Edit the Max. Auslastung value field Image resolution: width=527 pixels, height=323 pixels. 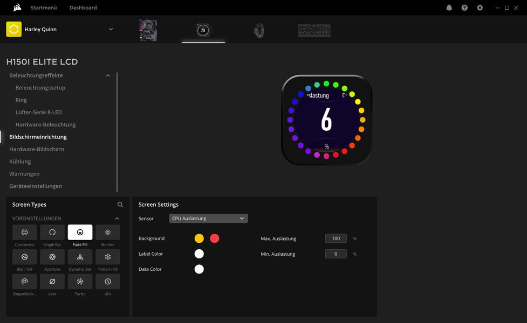click(x=336, y=238)
